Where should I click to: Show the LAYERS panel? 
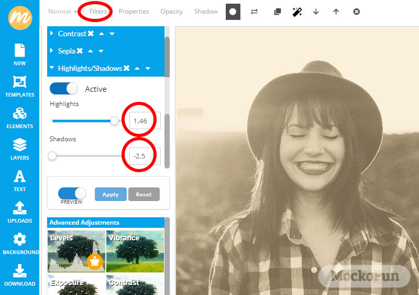coord(20,150)
